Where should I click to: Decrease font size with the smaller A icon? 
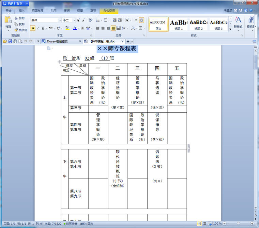[x=83, y=20]
